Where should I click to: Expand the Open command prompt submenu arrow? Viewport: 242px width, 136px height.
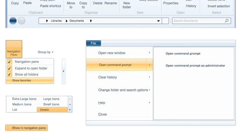pyautogui.click(x=149, y=65)
